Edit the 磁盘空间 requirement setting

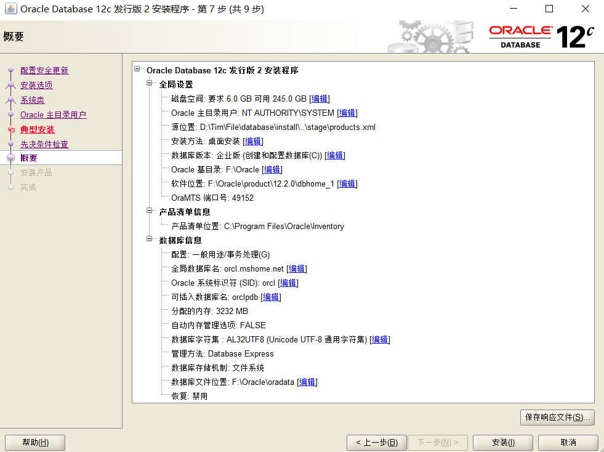coord(320,99)
